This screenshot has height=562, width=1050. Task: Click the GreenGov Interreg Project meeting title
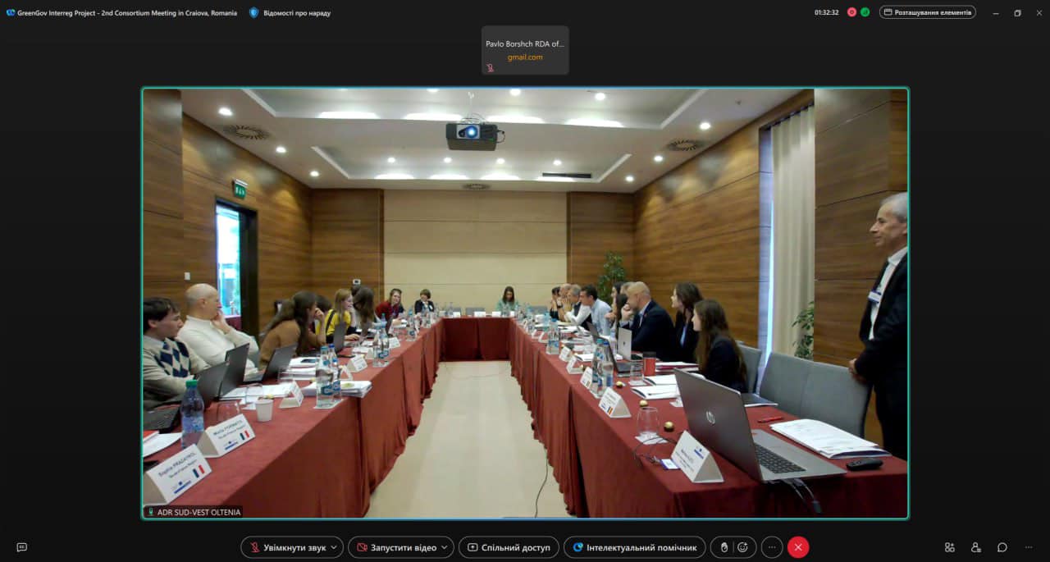tap(127, 13)
